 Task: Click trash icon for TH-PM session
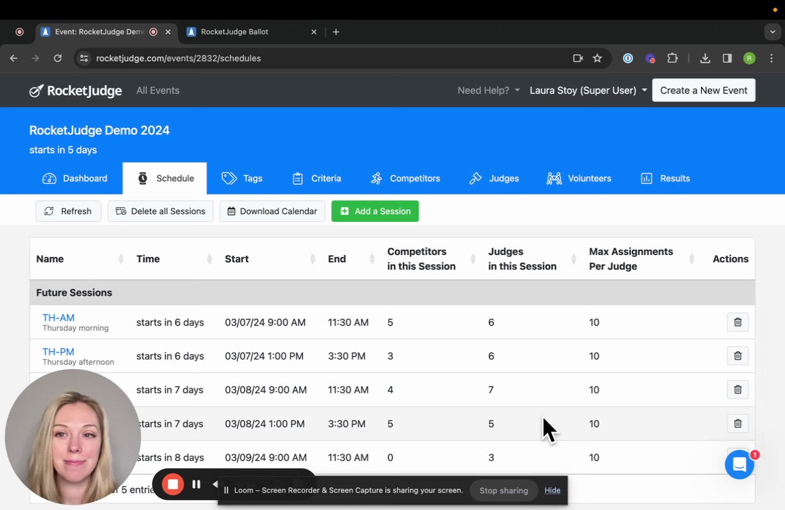pos(737,356)
